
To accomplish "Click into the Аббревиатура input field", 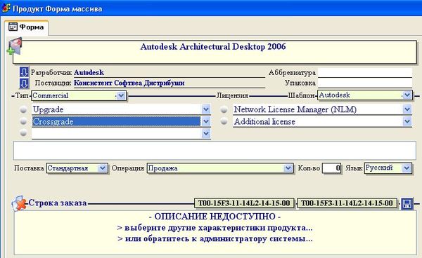I will click(x=365, y=72).
